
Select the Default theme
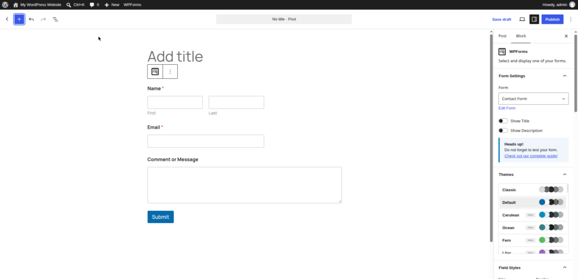coord(533,202)
